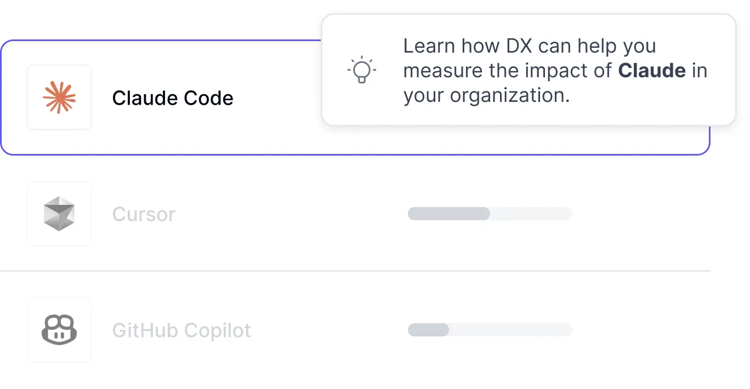This screenshot has width=750, height=389.
Task: Click the filled part of GitHub Copilot's bar
Action: tap(428, 330)
